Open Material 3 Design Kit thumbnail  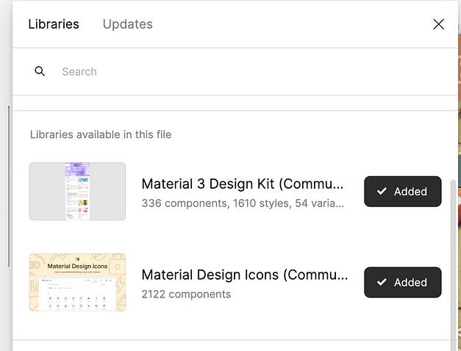pyautogui.click(x=77, y=191)
